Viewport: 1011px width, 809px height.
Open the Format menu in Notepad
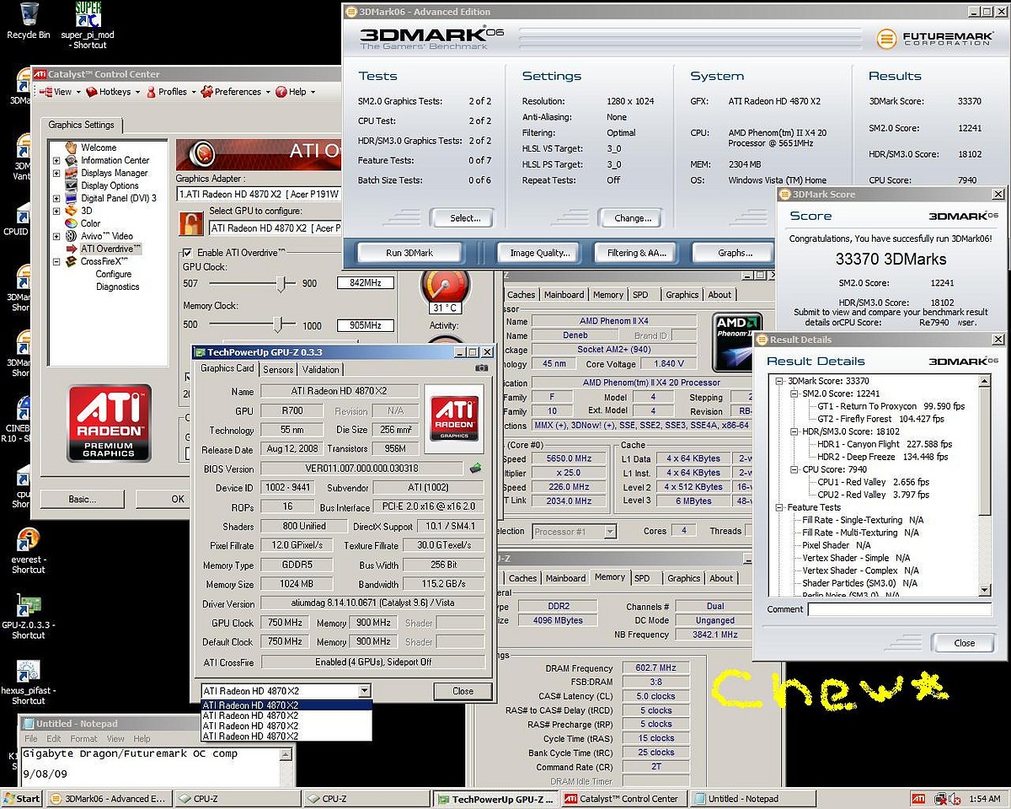(83, 739)
